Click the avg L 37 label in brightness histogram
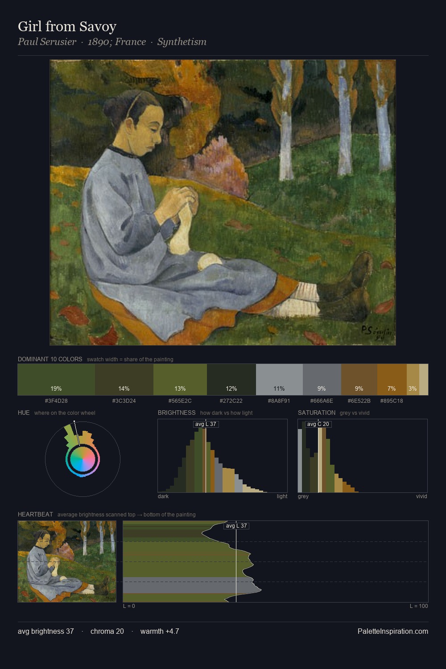Viewport: 446px width, 669px height. click(206, 424)
